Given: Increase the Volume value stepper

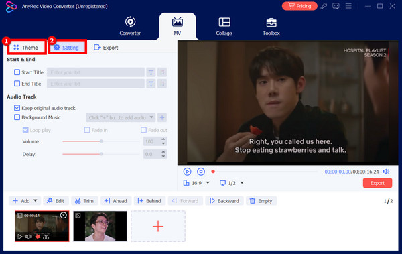Looking at the screenshot, I should coord(163,139).
